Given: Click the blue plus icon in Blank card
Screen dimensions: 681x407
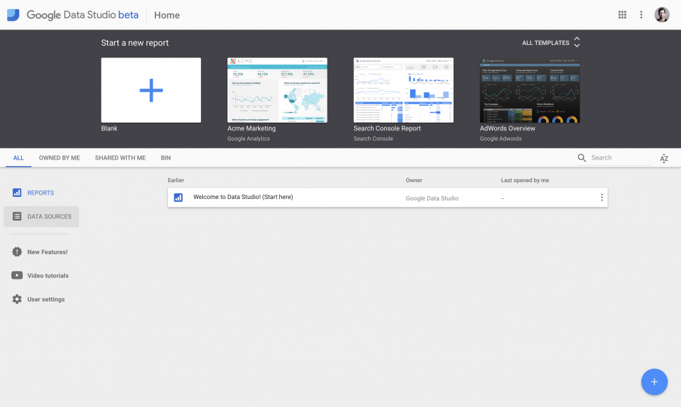Looking at the screenshot, I should (x=151, y=90).
